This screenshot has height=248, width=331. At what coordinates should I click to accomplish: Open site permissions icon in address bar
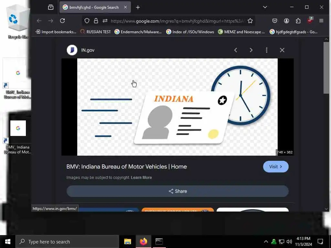coord(105,21)
